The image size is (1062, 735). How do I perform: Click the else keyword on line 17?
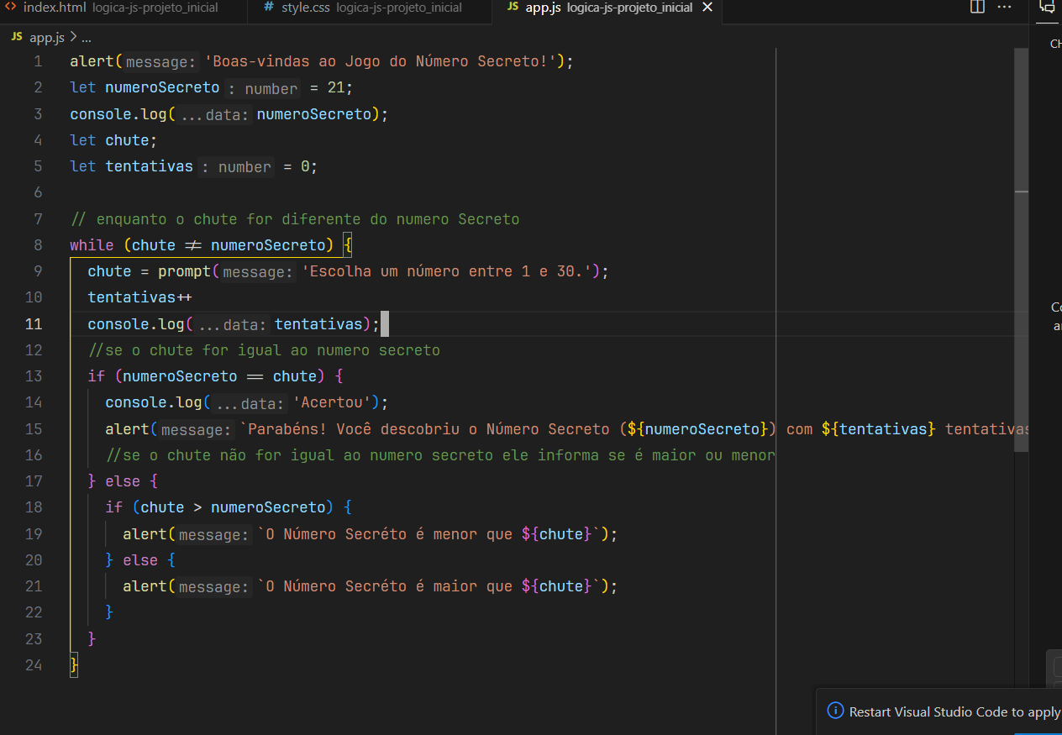(x=123, y=481)
